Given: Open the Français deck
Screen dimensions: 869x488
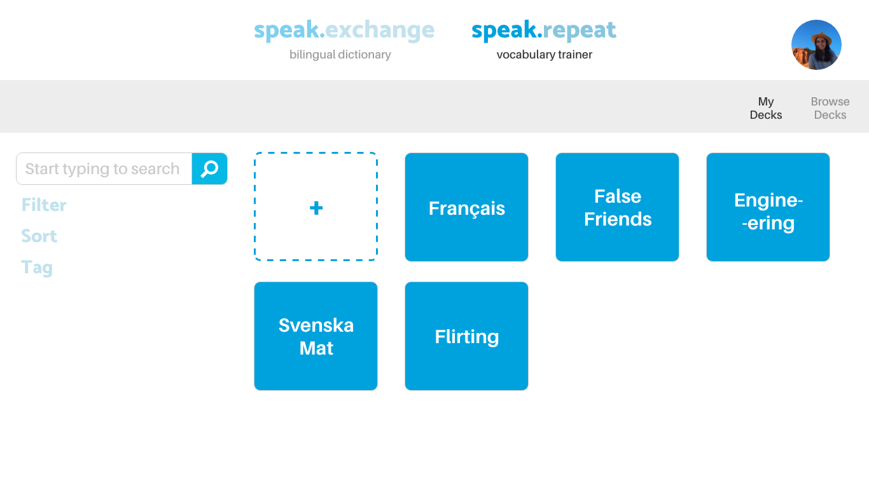Looking at the screenshot, I should [466, 207].
